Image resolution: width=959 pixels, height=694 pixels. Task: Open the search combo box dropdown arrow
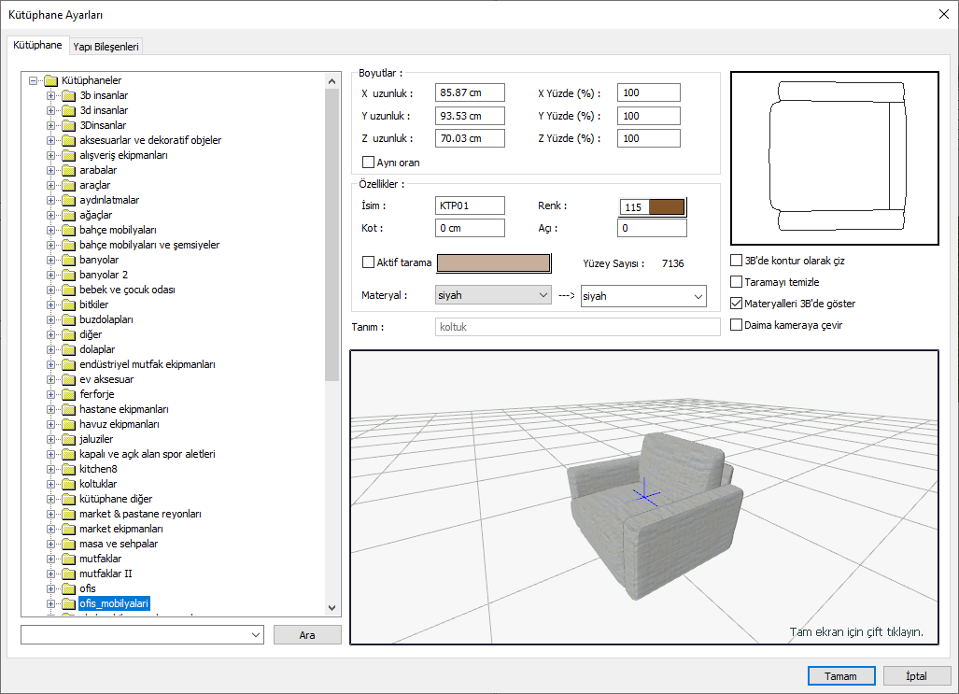click(x=257, y=635)
